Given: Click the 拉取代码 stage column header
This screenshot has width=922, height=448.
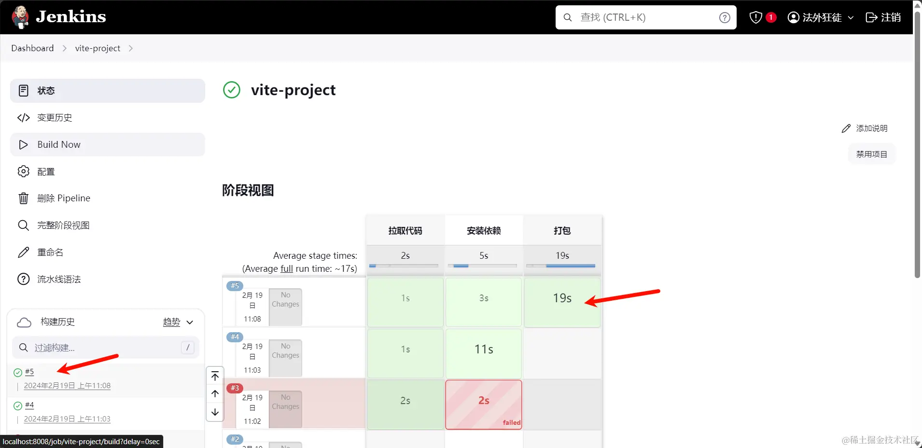Looking at the screenshot, I should tap(405, 231).
